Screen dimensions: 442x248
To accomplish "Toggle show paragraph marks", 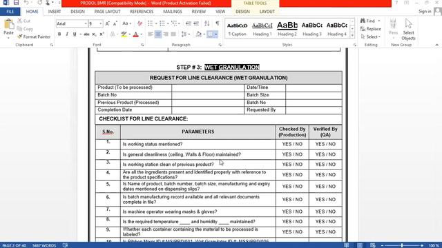I will point(218,23).
